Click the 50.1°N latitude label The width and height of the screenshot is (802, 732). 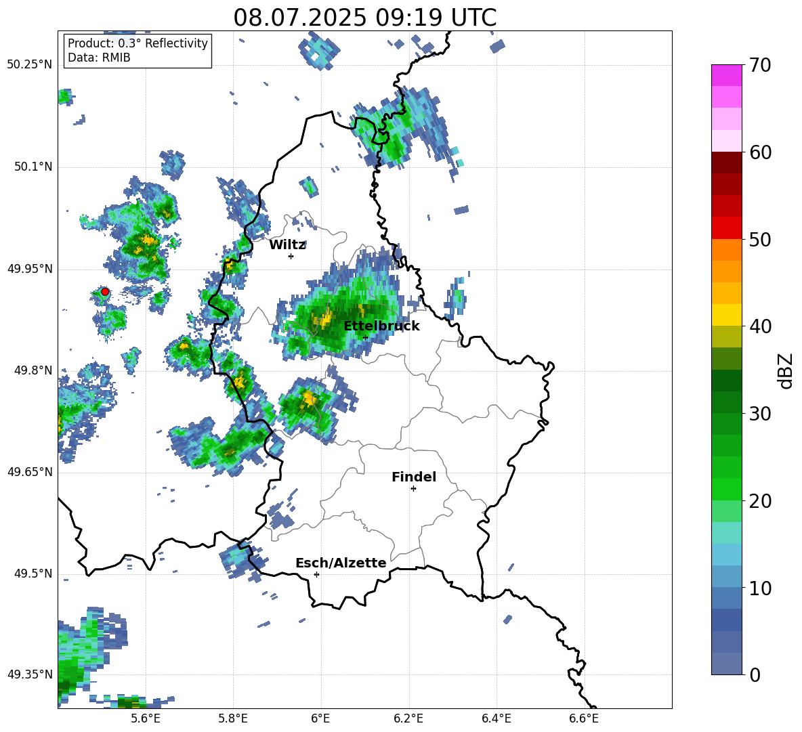click(x=33, y=167)
